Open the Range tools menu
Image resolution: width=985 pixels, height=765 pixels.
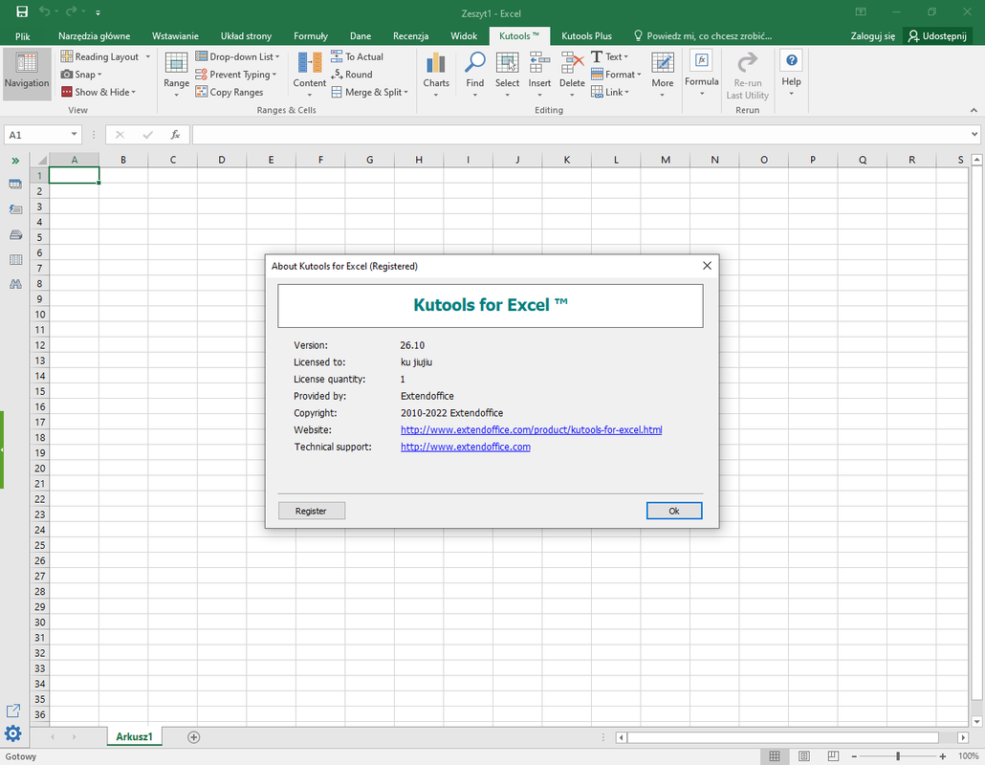(176, 75)
